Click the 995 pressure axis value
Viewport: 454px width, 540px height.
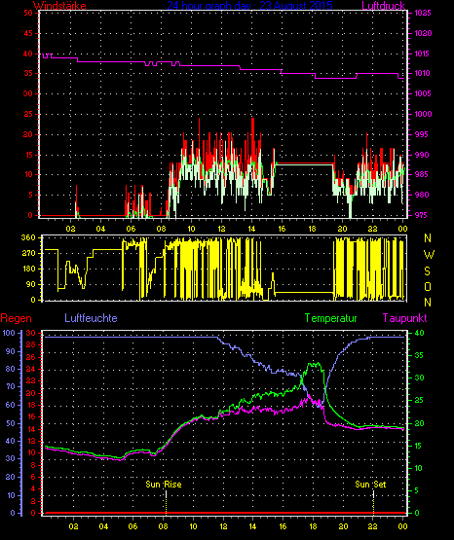pyautogui.click(x=421, y=134)
